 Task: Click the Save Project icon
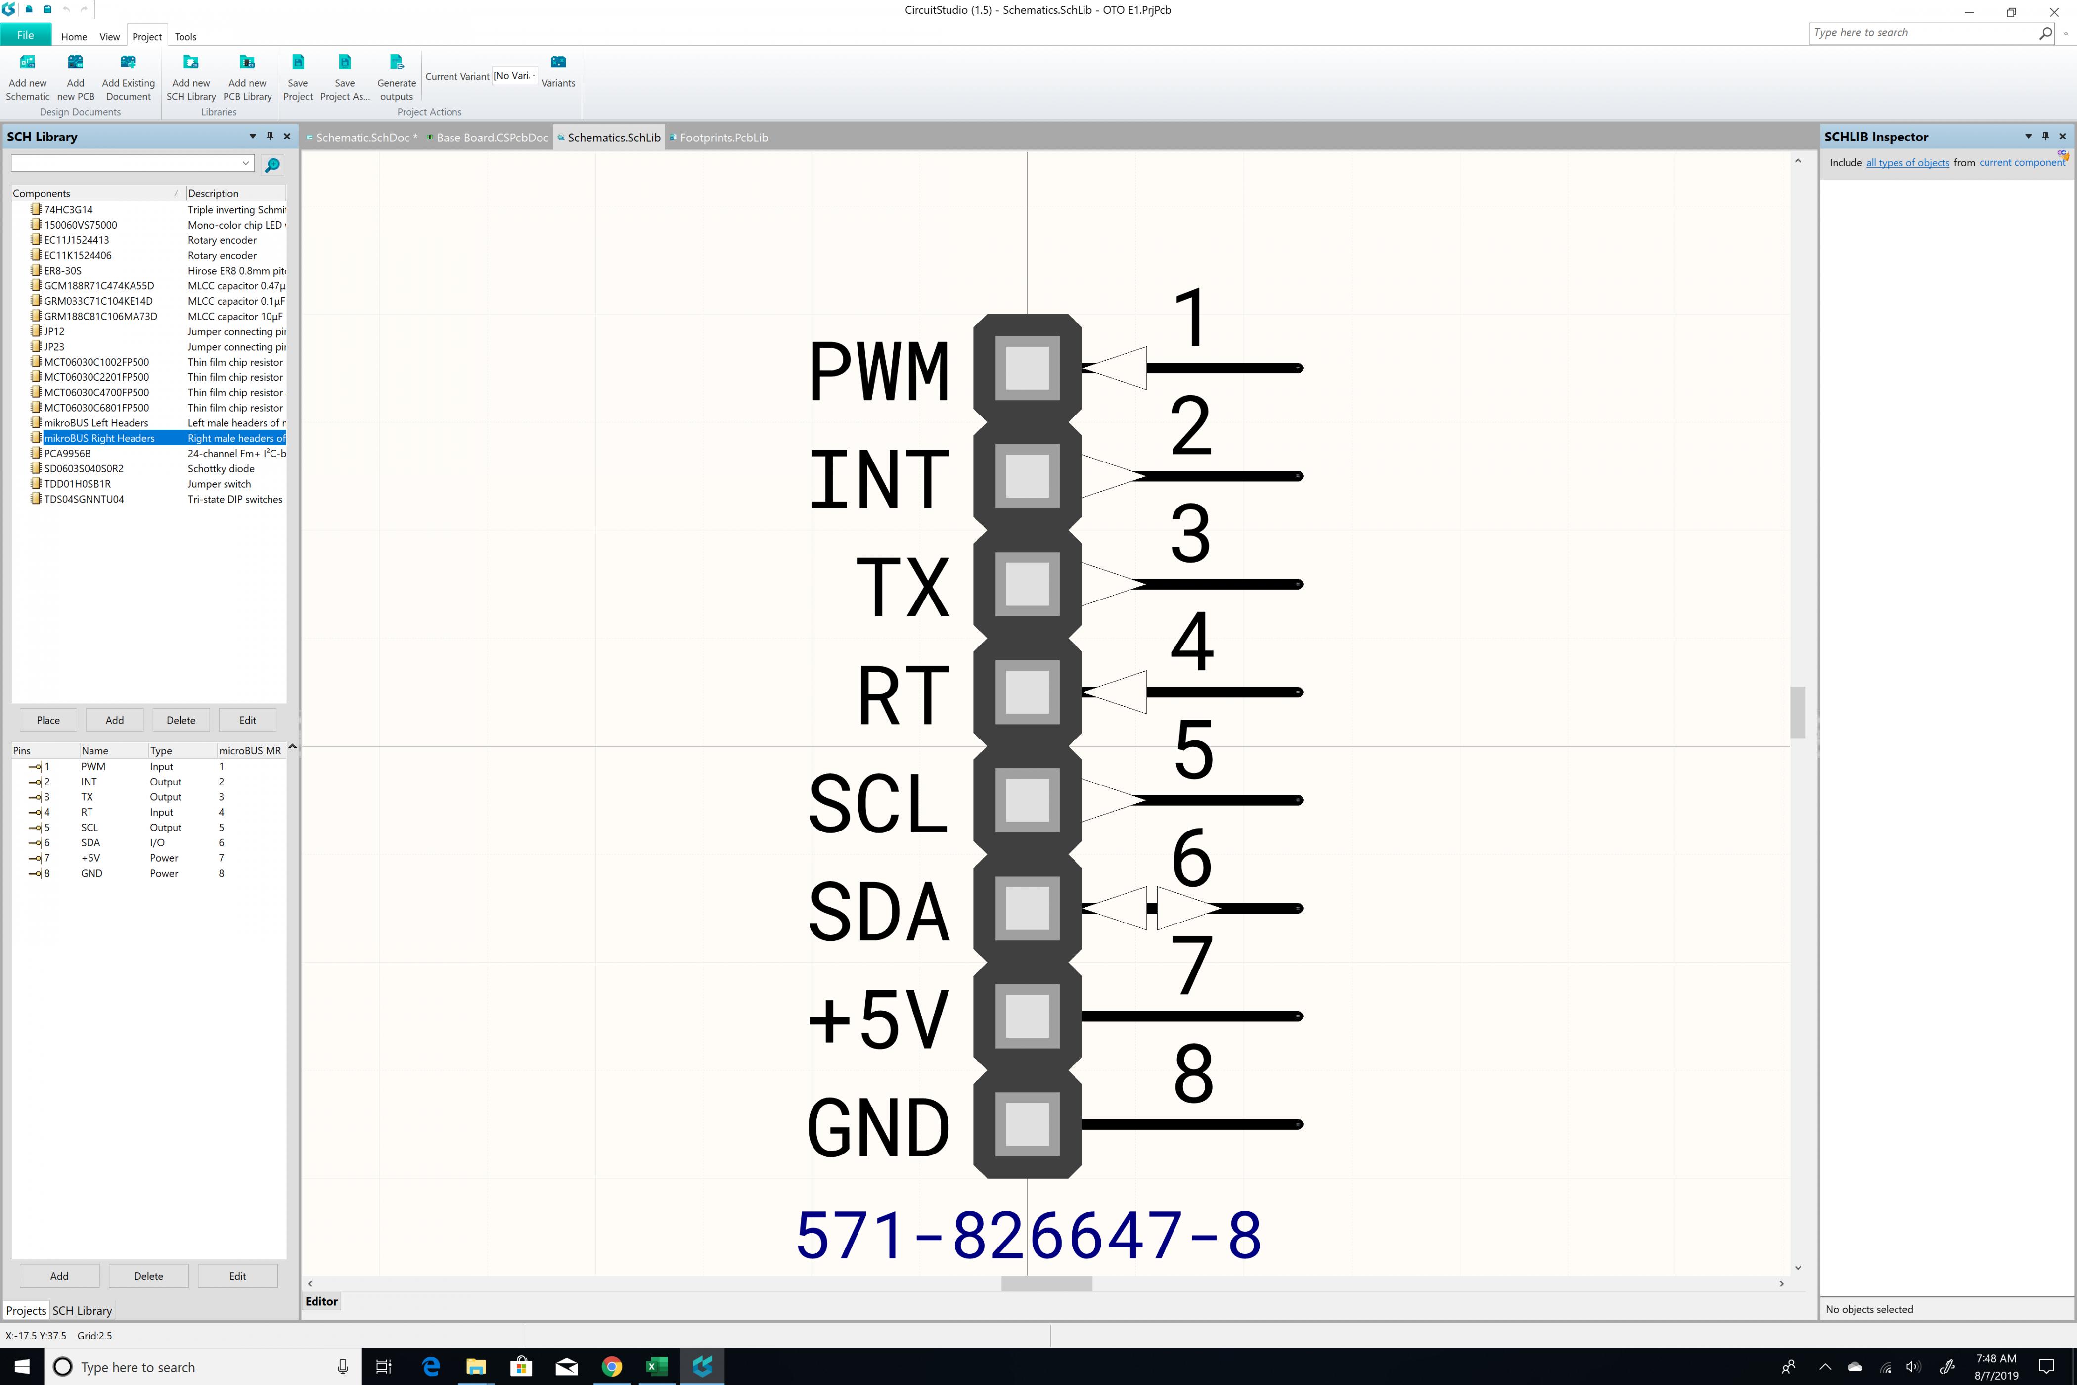point(298,63)
